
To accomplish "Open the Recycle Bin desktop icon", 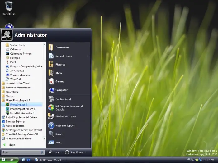I will [9, 7].
